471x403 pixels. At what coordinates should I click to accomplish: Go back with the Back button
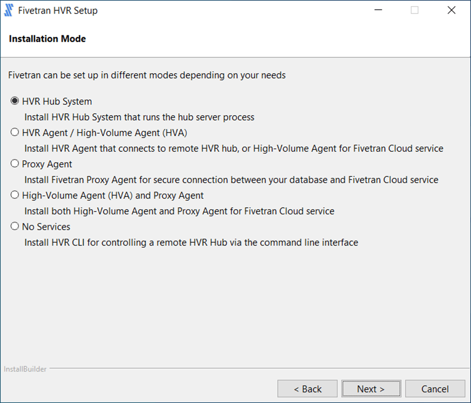click(308, 389)
